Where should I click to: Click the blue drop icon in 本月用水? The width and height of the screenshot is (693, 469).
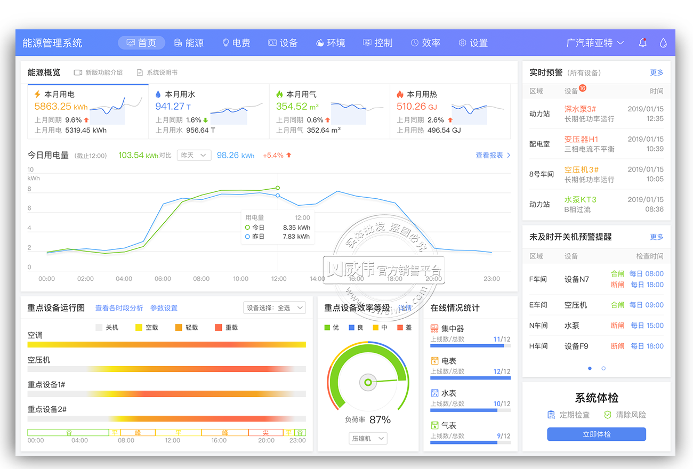[158, 94]
